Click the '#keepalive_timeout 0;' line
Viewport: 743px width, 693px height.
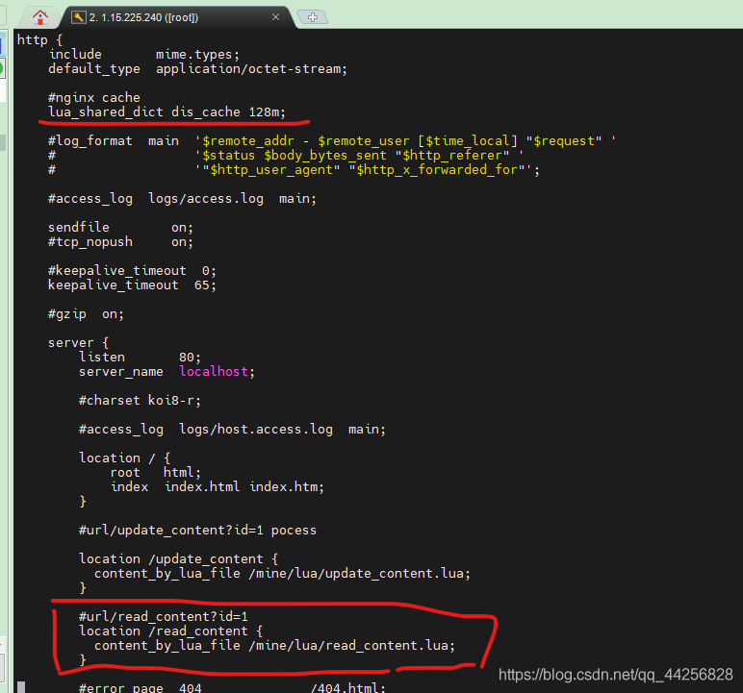[132, 271]
